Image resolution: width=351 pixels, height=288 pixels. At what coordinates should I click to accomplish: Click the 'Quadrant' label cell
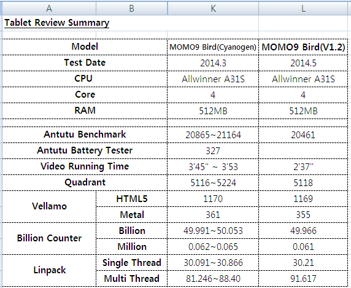point(85,182)
